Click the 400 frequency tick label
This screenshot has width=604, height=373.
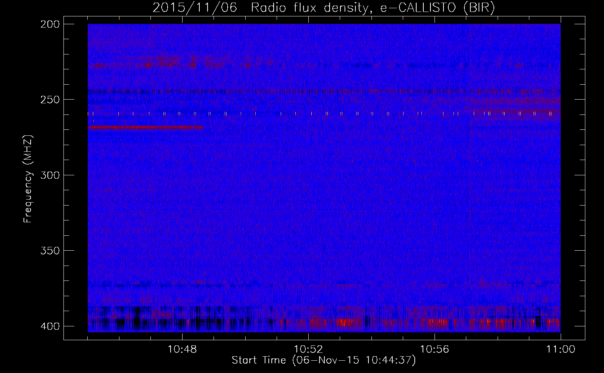coord(50,326)
